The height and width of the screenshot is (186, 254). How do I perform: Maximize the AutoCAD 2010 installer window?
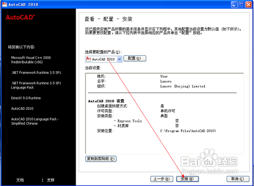point(241,5)
